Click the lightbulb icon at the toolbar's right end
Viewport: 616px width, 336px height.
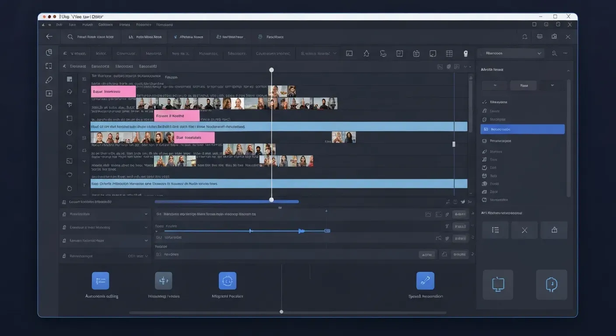click(465, 53)
